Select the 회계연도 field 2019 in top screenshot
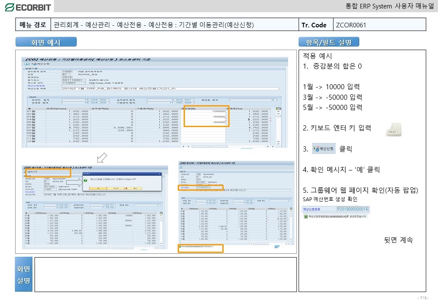 [x=67, y=77]
